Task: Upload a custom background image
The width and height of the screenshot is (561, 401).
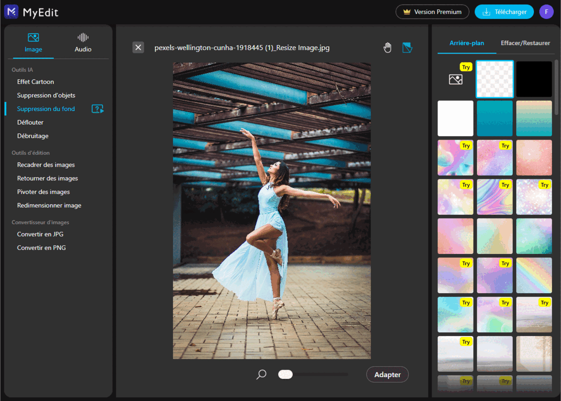Action: tap(455, 79)
